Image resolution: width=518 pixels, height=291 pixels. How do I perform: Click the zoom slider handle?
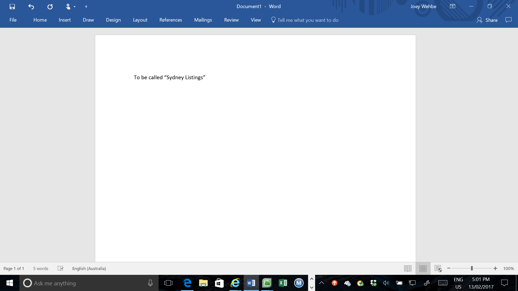472,268
